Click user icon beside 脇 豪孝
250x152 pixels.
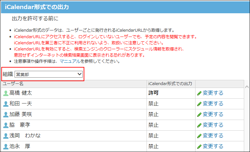[6, 125]
